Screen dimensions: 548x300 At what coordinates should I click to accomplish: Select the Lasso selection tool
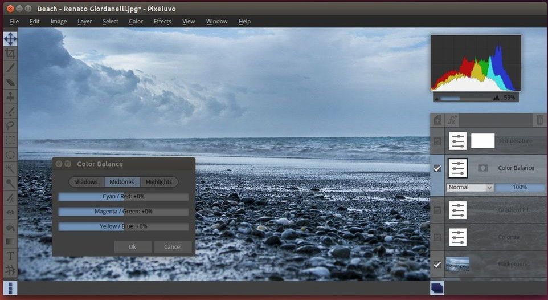[x=10, y=125]
